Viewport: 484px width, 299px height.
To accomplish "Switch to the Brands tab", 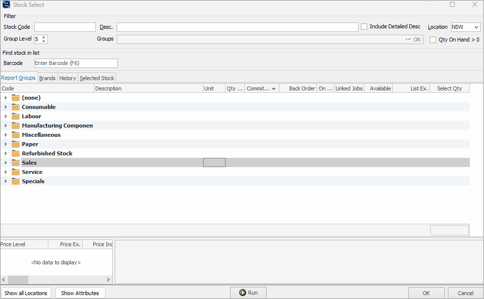I will tap(47, 78).
